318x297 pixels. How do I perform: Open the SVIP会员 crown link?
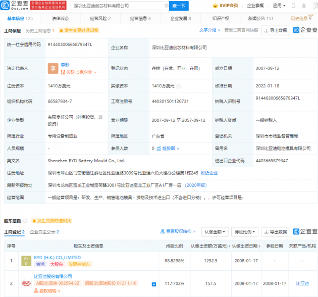pyautogui.click(x=225, y=6)
